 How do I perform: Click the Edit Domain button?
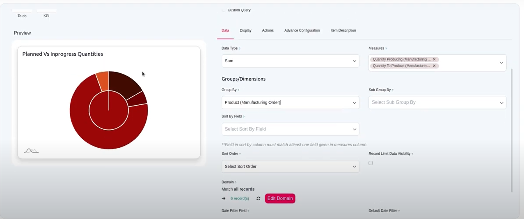[x=280, y=199]
